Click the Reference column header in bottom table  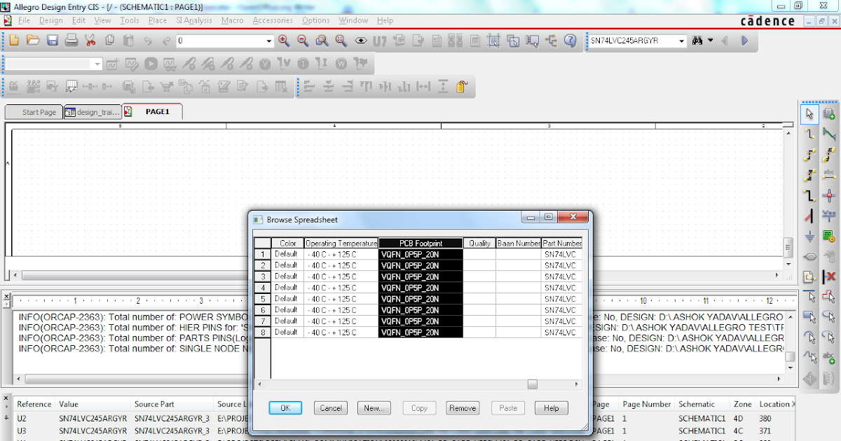pos(34,404)
